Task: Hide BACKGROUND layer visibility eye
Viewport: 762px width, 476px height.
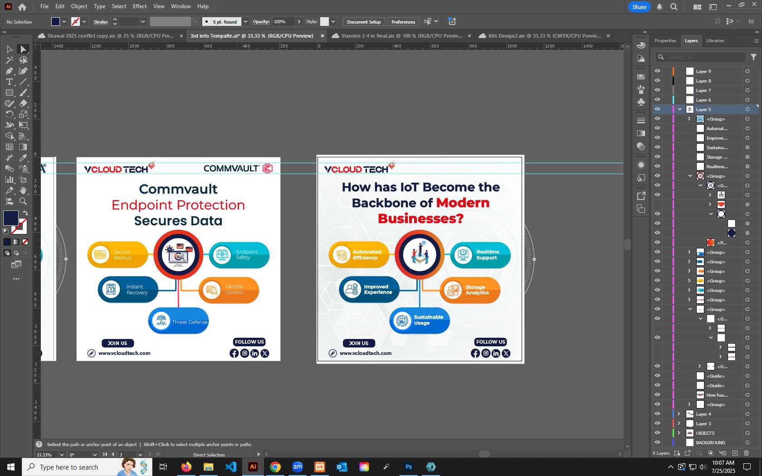Action: pos(657,442)
